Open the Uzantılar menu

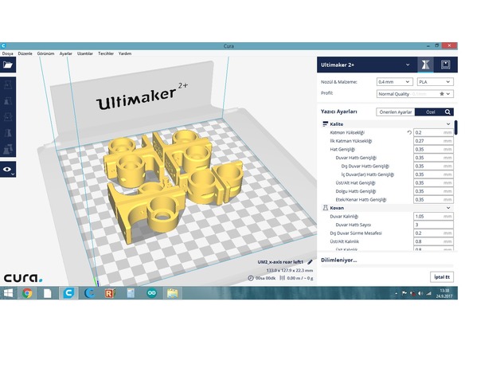pos(85,53)
